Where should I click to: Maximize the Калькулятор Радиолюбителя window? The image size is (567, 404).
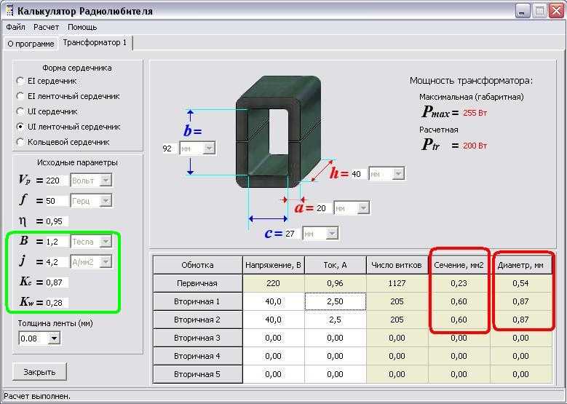[x=539, y=11]
